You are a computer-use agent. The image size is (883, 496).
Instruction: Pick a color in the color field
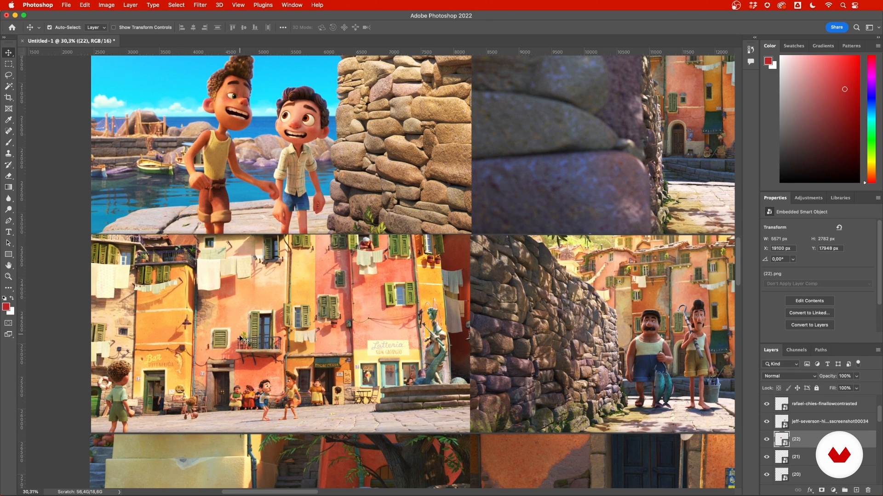pos(820,119)
